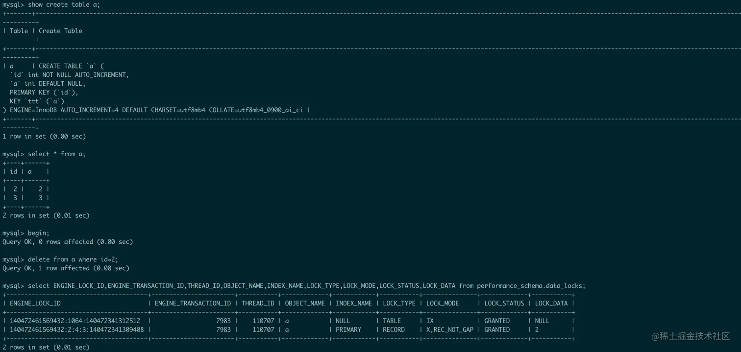
Task: Select the LOCK_STATUS column header in the result table
Action: [504, 304]
